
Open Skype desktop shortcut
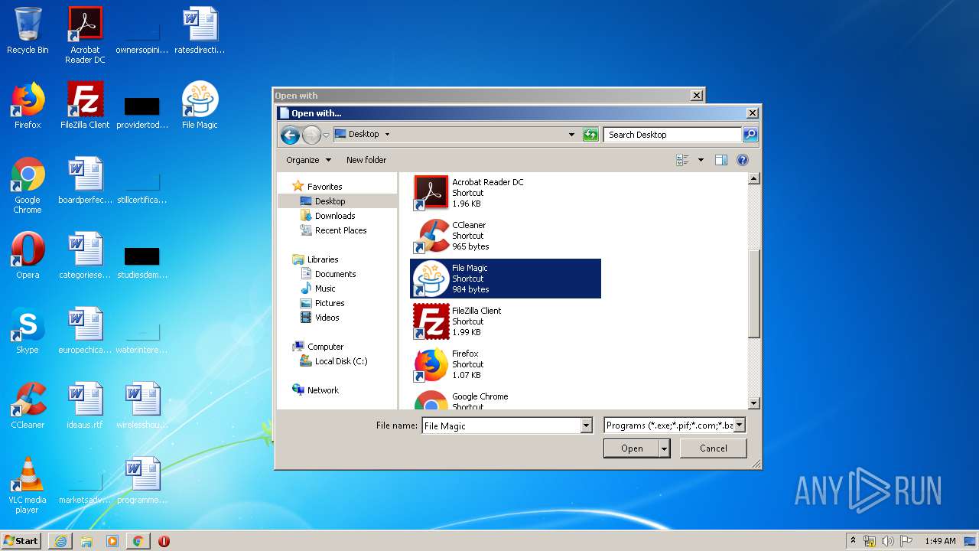pyautogui.click(x=28, y=331)
